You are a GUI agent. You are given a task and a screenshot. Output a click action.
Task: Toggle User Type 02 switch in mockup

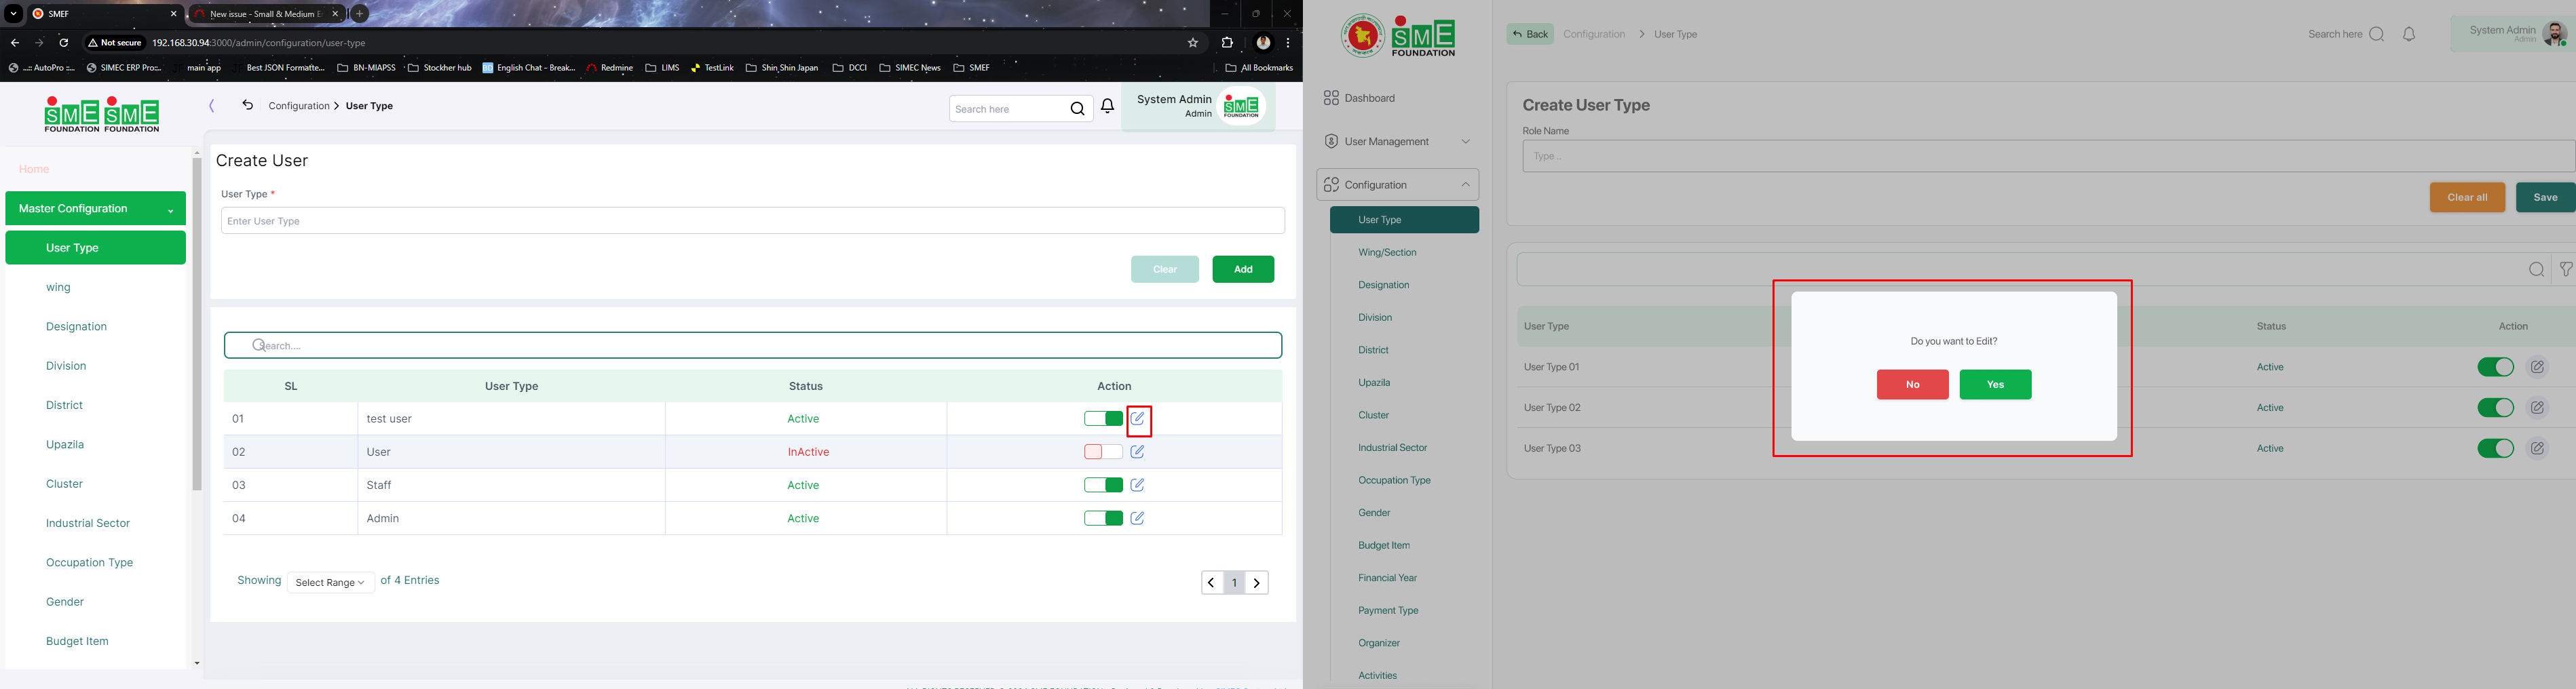coord(2496,408)
